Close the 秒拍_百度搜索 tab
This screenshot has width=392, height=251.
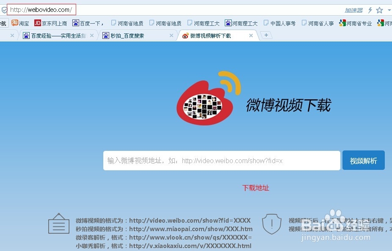click(x=171, y=35)
